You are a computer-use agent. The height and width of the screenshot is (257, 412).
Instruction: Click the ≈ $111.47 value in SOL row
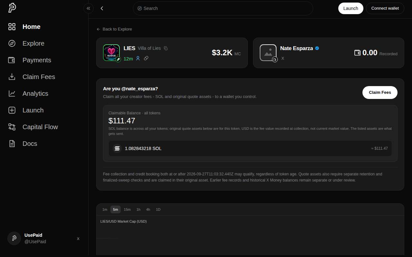(379, 148)
